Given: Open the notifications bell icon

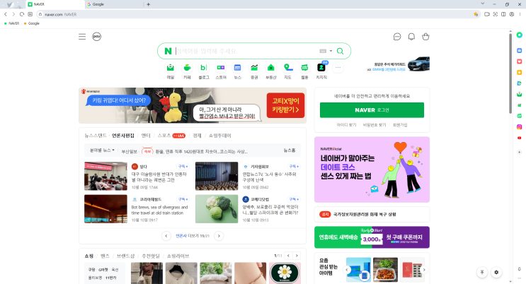Looking at the screenshot, I should click(411, 37).
